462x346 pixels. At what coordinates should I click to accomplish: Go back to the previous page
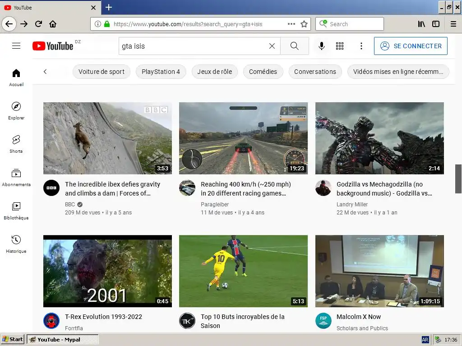[9, 24]
